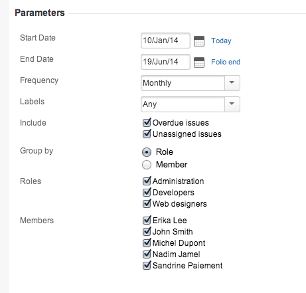Uncheck member Erika Lee
This screenshot has width=306, height=293.
tap(147, 220)
